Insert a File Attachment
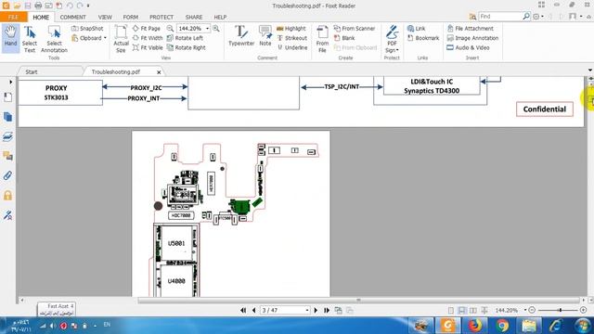The image size is (594, 334). click(471, 29)
